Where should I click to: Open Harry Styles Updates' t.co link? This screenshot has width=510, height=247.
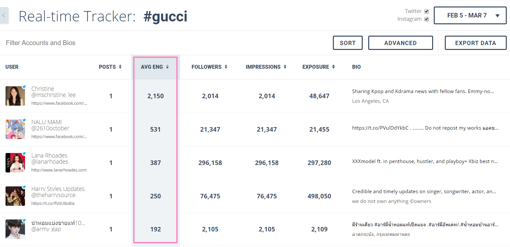tap(53, 203)
